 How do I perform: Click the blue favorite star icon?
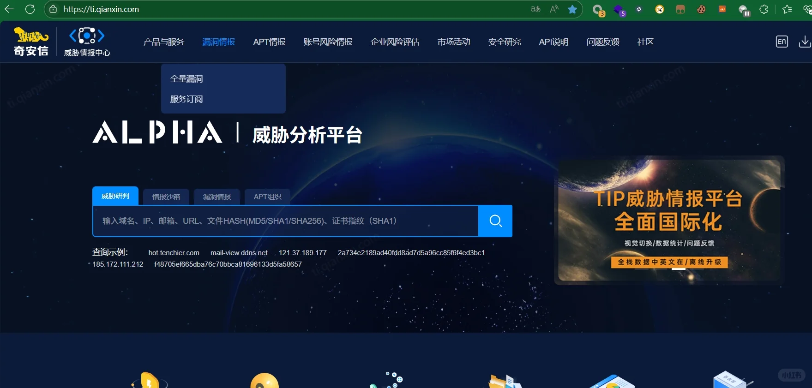[572, 9]
